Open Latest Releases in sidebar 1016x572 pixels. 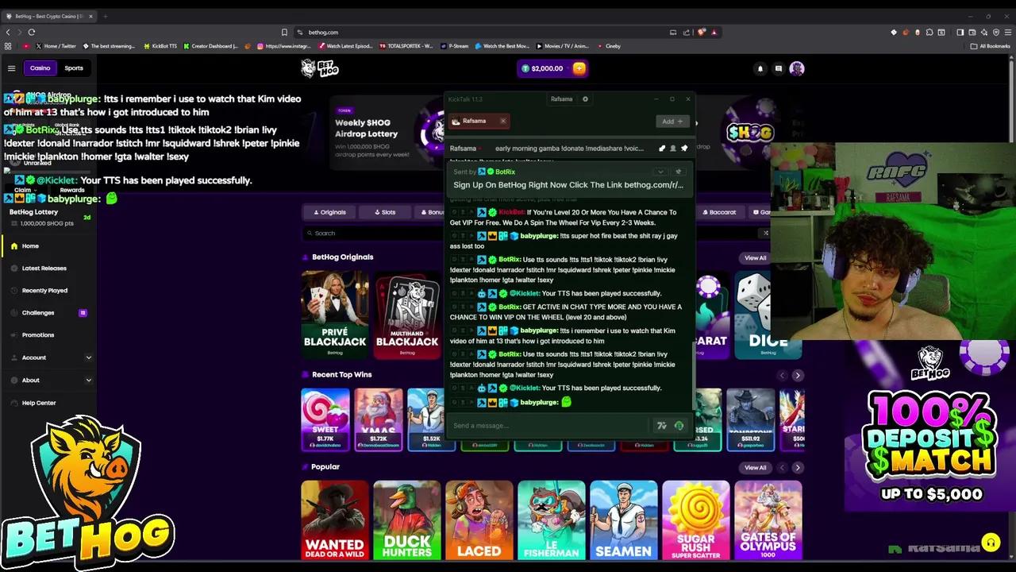point(49,269)
